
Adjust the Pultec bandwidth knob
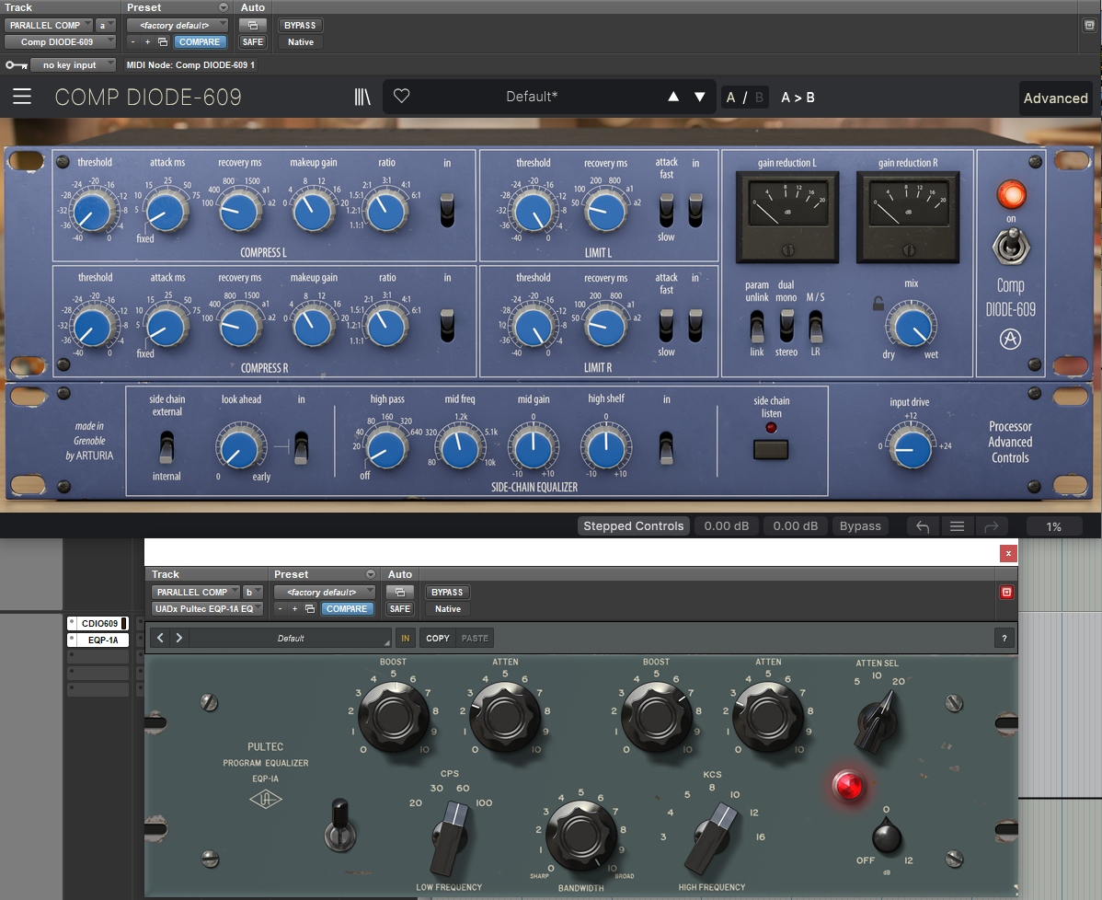pos(581,834)
